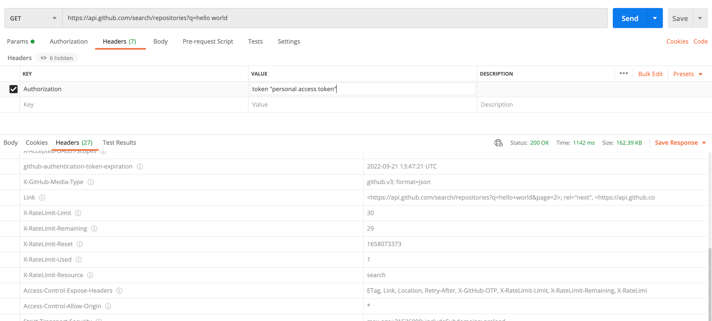712x321 pixels.
Task: Click info icon next to X-RateLimit-Reset
Action: pyautogui.click(x=80, y=244)
